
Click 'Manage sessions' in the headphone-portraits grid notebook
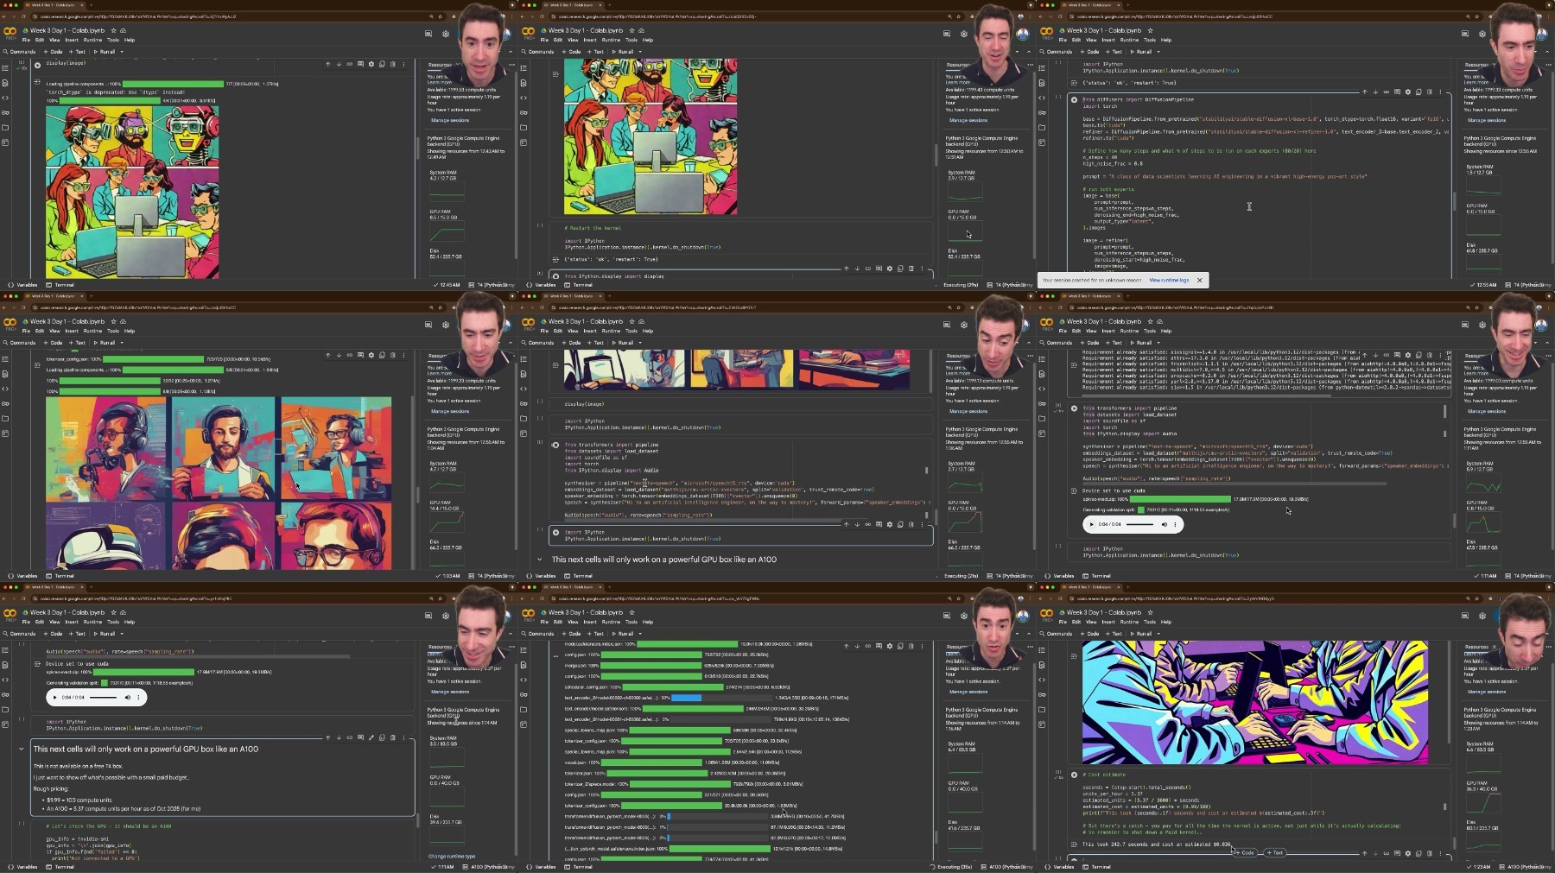[450, 411]
